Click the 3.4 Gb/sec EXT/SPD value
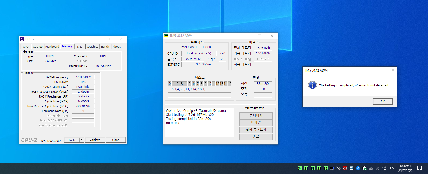This screenshot has height=174, width=428. coord(204,64)
